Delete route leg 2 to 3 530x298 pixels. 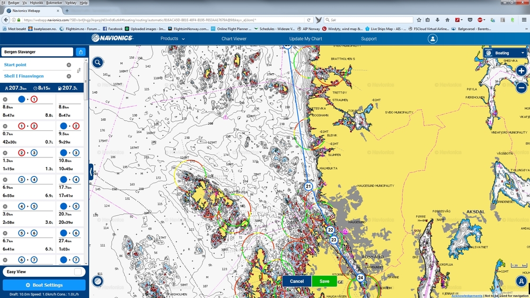coord(5,153)
